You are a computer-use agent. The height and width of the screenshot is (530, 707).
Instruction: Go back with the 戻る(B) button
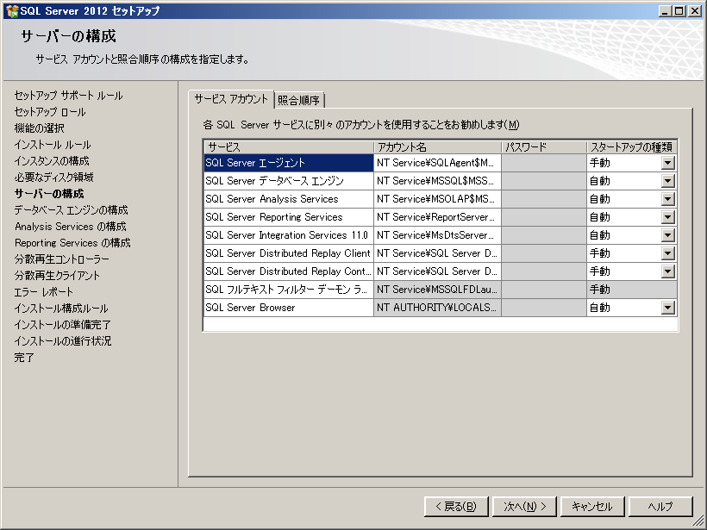click(457, 506)
